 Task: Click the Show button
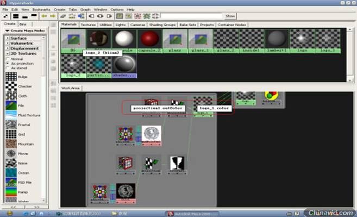click(x=230, y=16)
